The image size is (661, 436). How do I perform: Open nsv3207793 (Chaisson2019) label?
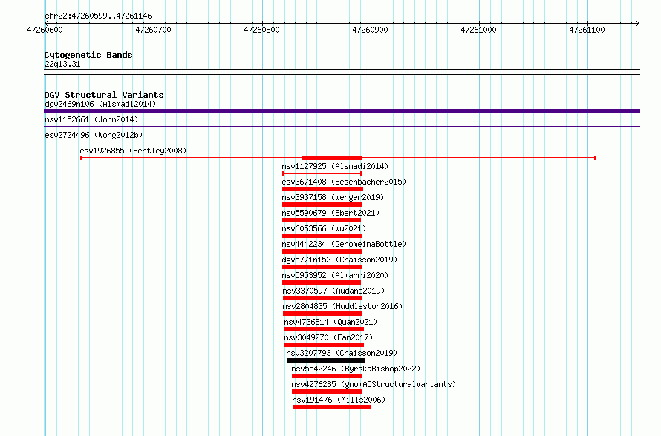click(342, 353)
